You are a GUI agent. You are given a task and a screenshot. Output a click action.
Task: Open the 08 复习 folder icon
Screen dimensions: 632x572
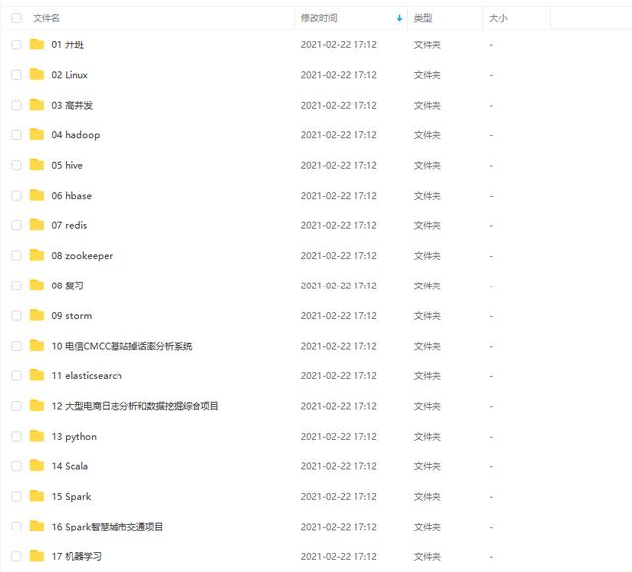(37, 285)
